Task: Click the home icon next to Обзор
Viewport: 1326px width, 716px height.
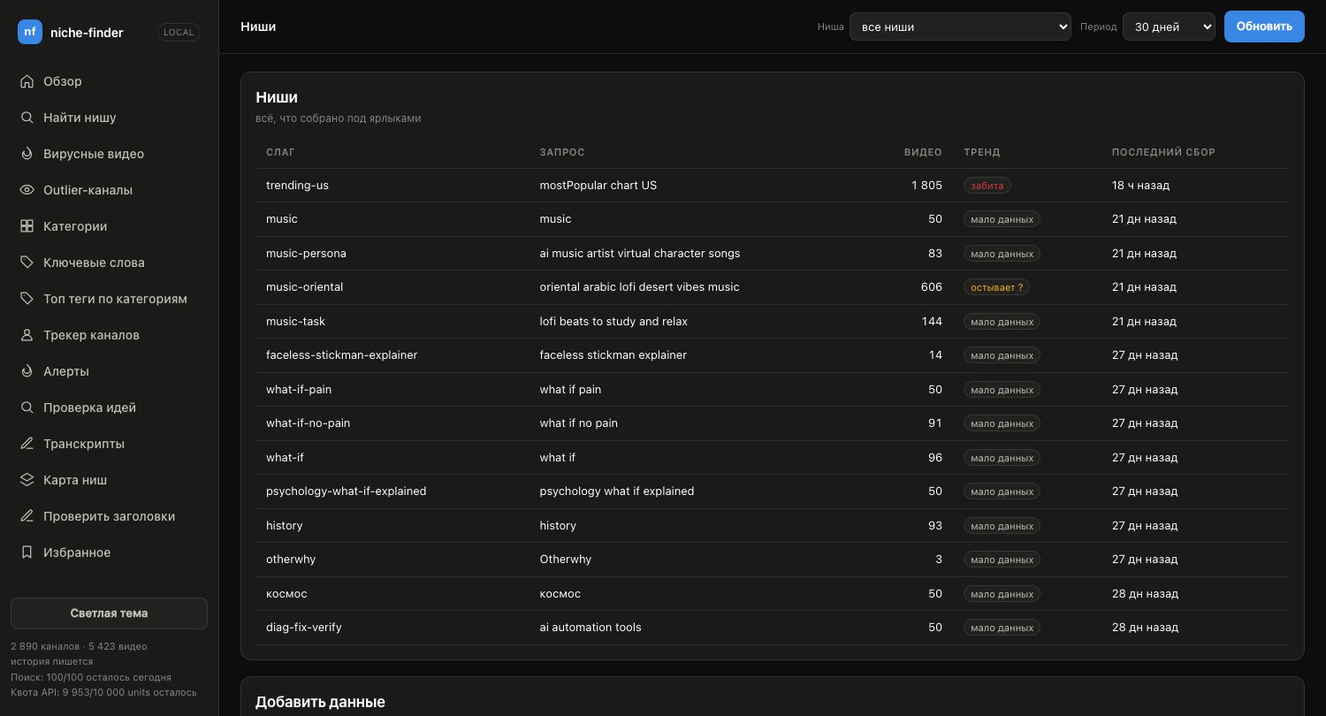Action: (27, 81)
